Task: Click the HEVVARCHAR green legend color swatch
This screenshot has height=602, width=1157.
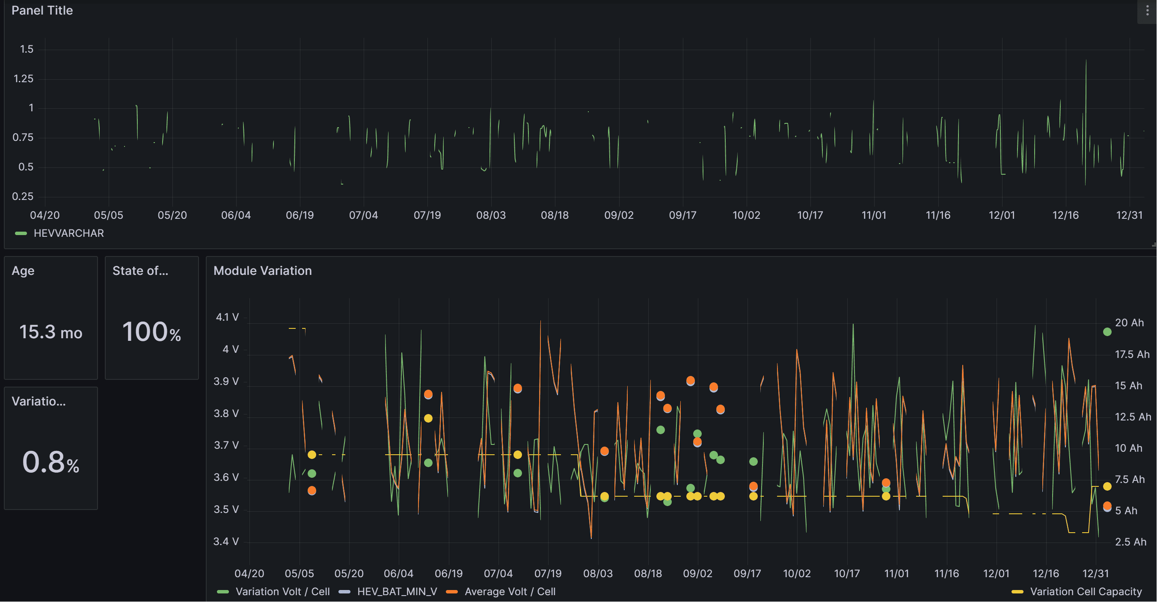Action: (x=21, y=233)
